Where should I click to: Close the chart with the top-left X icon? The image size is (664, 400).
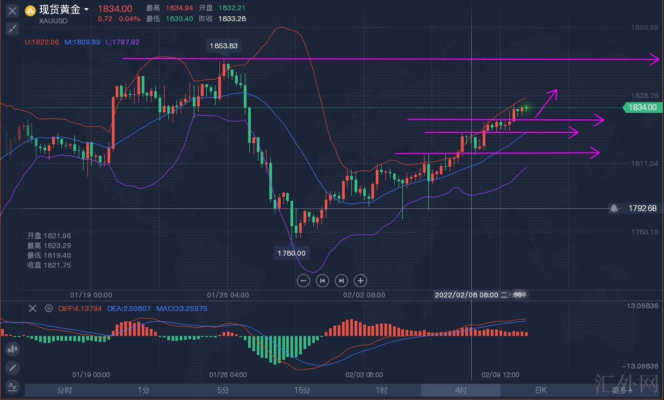(x=12, y=10)
